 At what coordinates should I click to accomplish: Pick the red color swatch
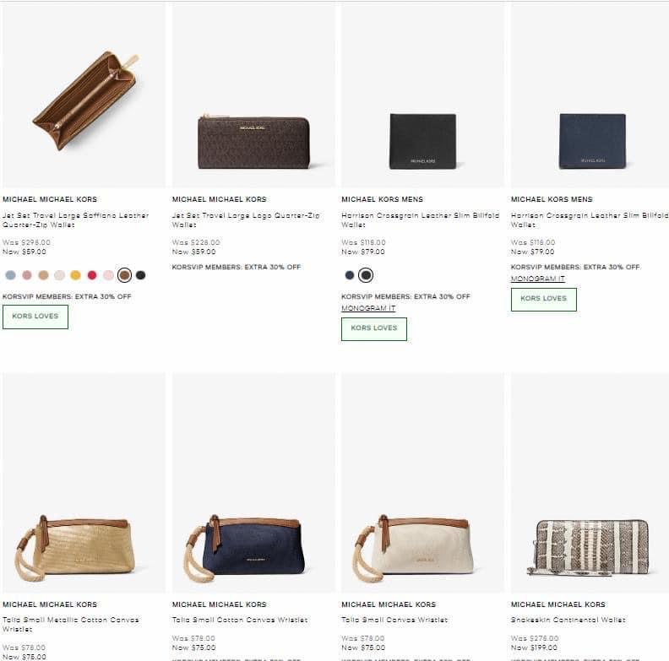click(92, 275)
